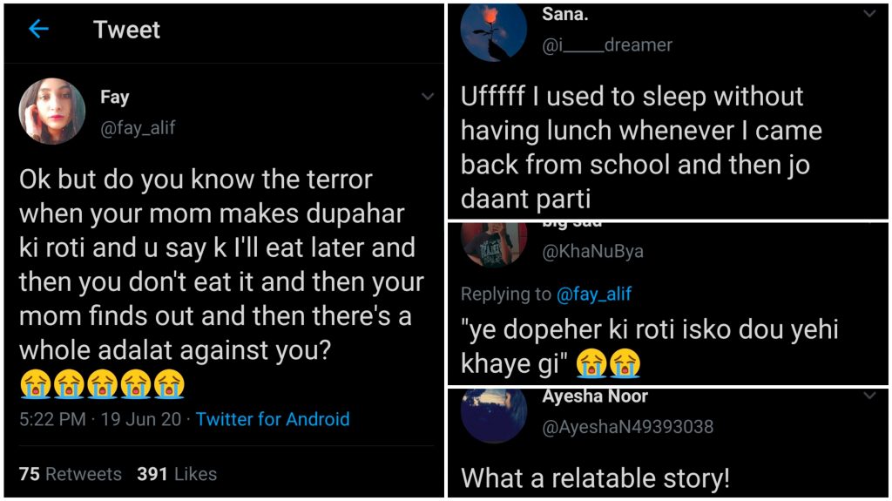Click the display name Sana.
892x501 pixels.
pyautogui.click(x=566, y=14)
